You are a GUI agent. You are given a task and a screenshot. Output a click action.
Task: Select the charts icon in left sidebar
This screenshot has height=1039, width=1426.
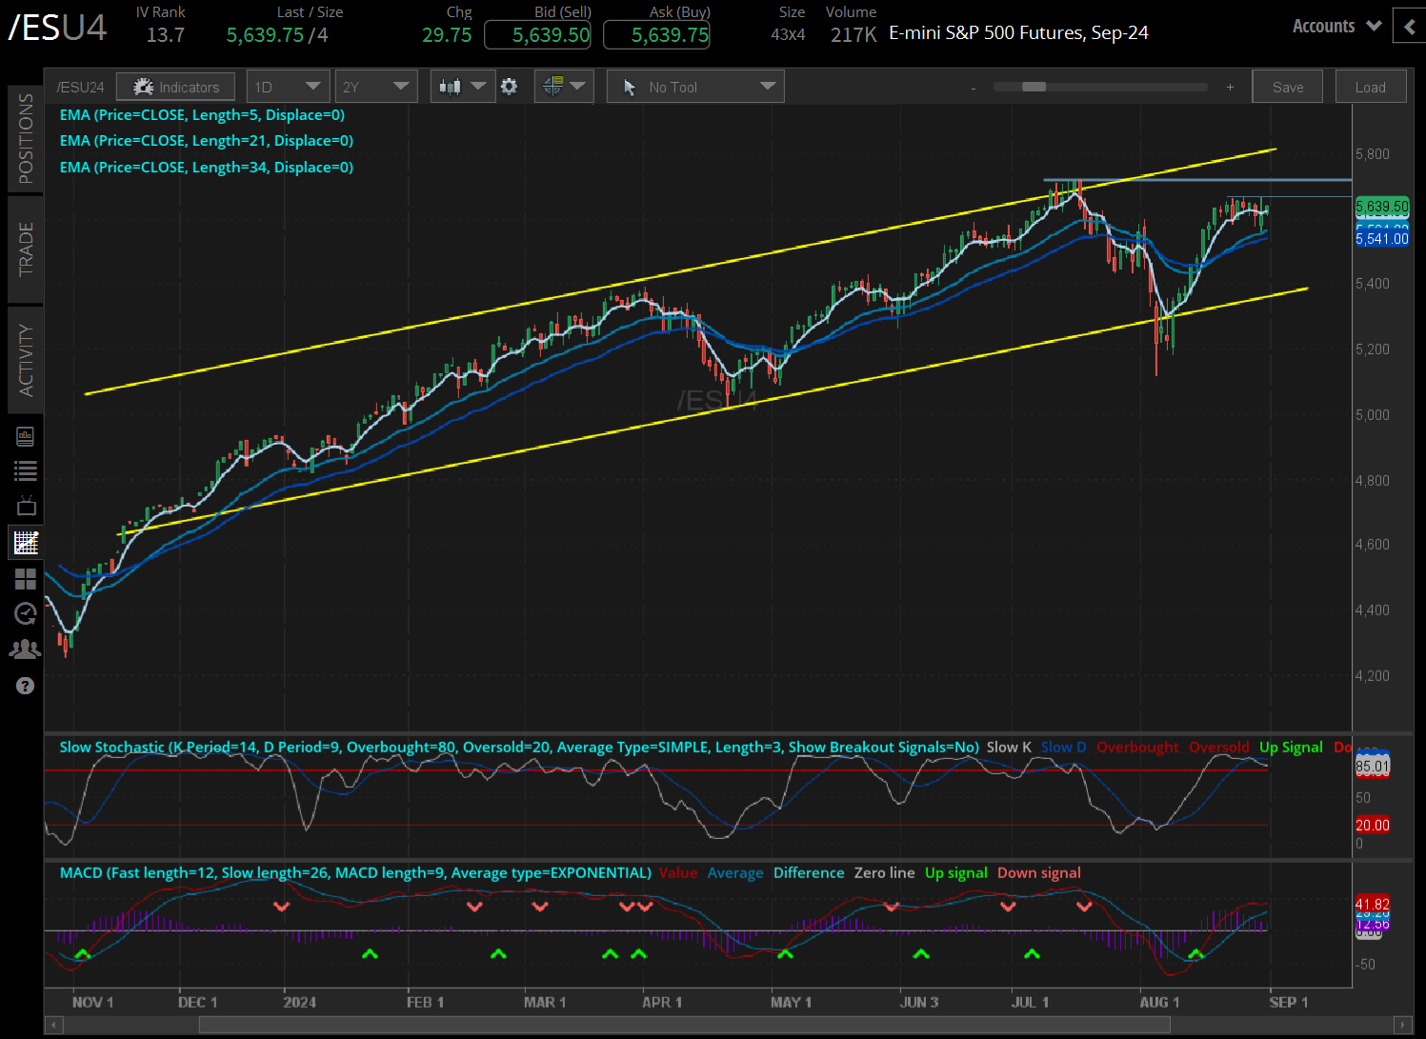click(x=26, y=542)
